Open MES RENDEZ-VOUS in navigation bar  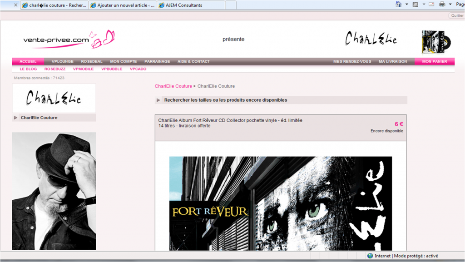coord(352,61)
